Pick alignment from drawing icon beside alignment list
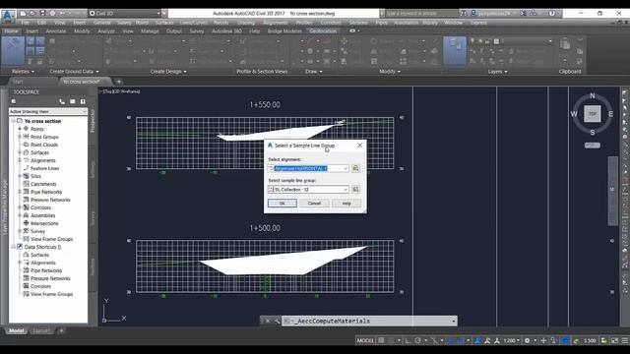Screen dimensions: 630x354 (355, 168)
